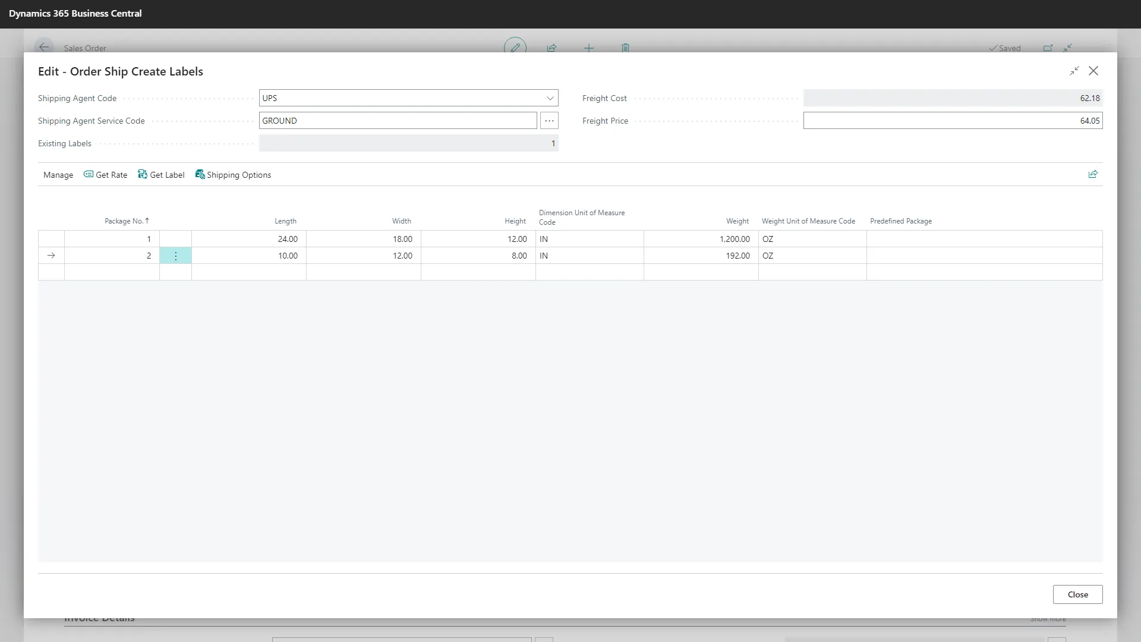The height and width of the screenshot is (642, 1141).
Task: Click the empty new row Package No. cell
Action: pos(112,272)
